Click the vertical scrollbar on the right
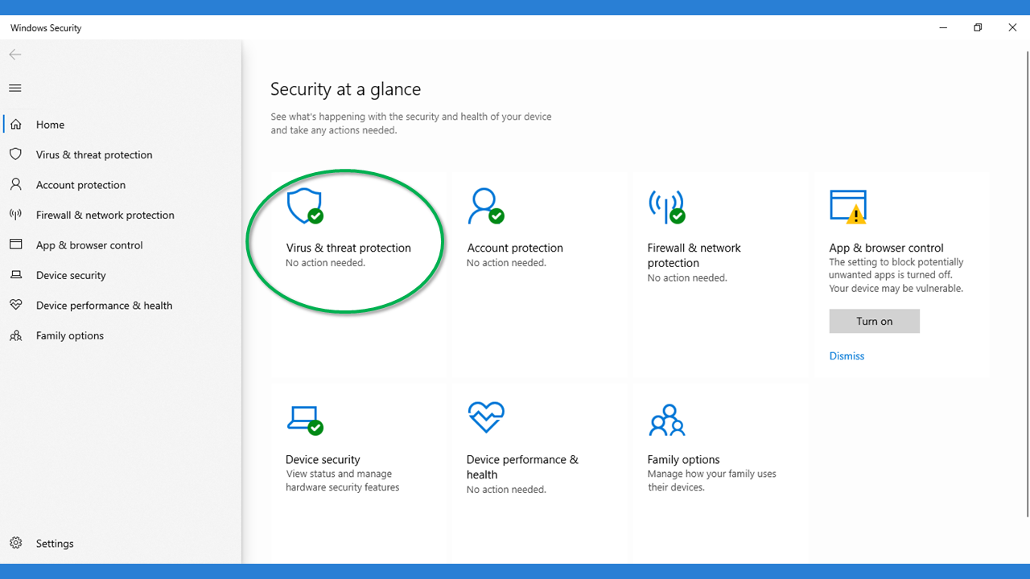 (1027, 284)
